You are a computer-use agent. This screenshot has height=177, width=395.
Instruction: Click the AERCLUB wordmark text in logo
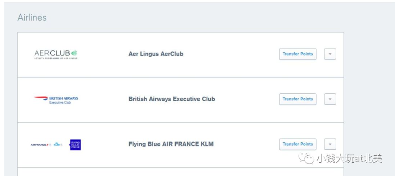click(x=52, y=53)
